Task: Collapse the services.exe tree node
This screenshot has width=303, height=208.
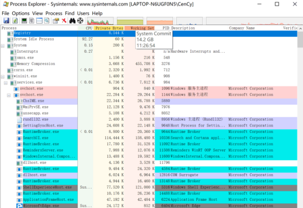Action: pyautogui.click(x=6, y=83)
